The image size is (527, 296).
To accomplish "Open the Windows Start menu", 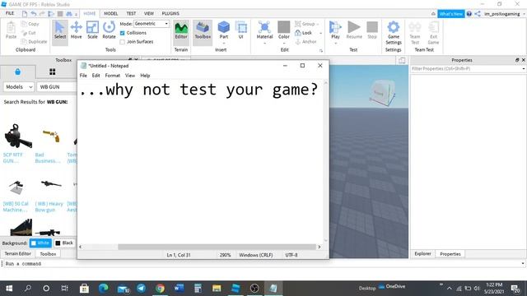I will (9, 289).
